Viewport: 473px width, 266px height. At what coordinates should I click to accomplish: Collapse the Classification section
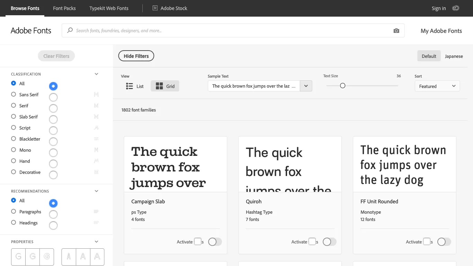[x=96, y=74]
